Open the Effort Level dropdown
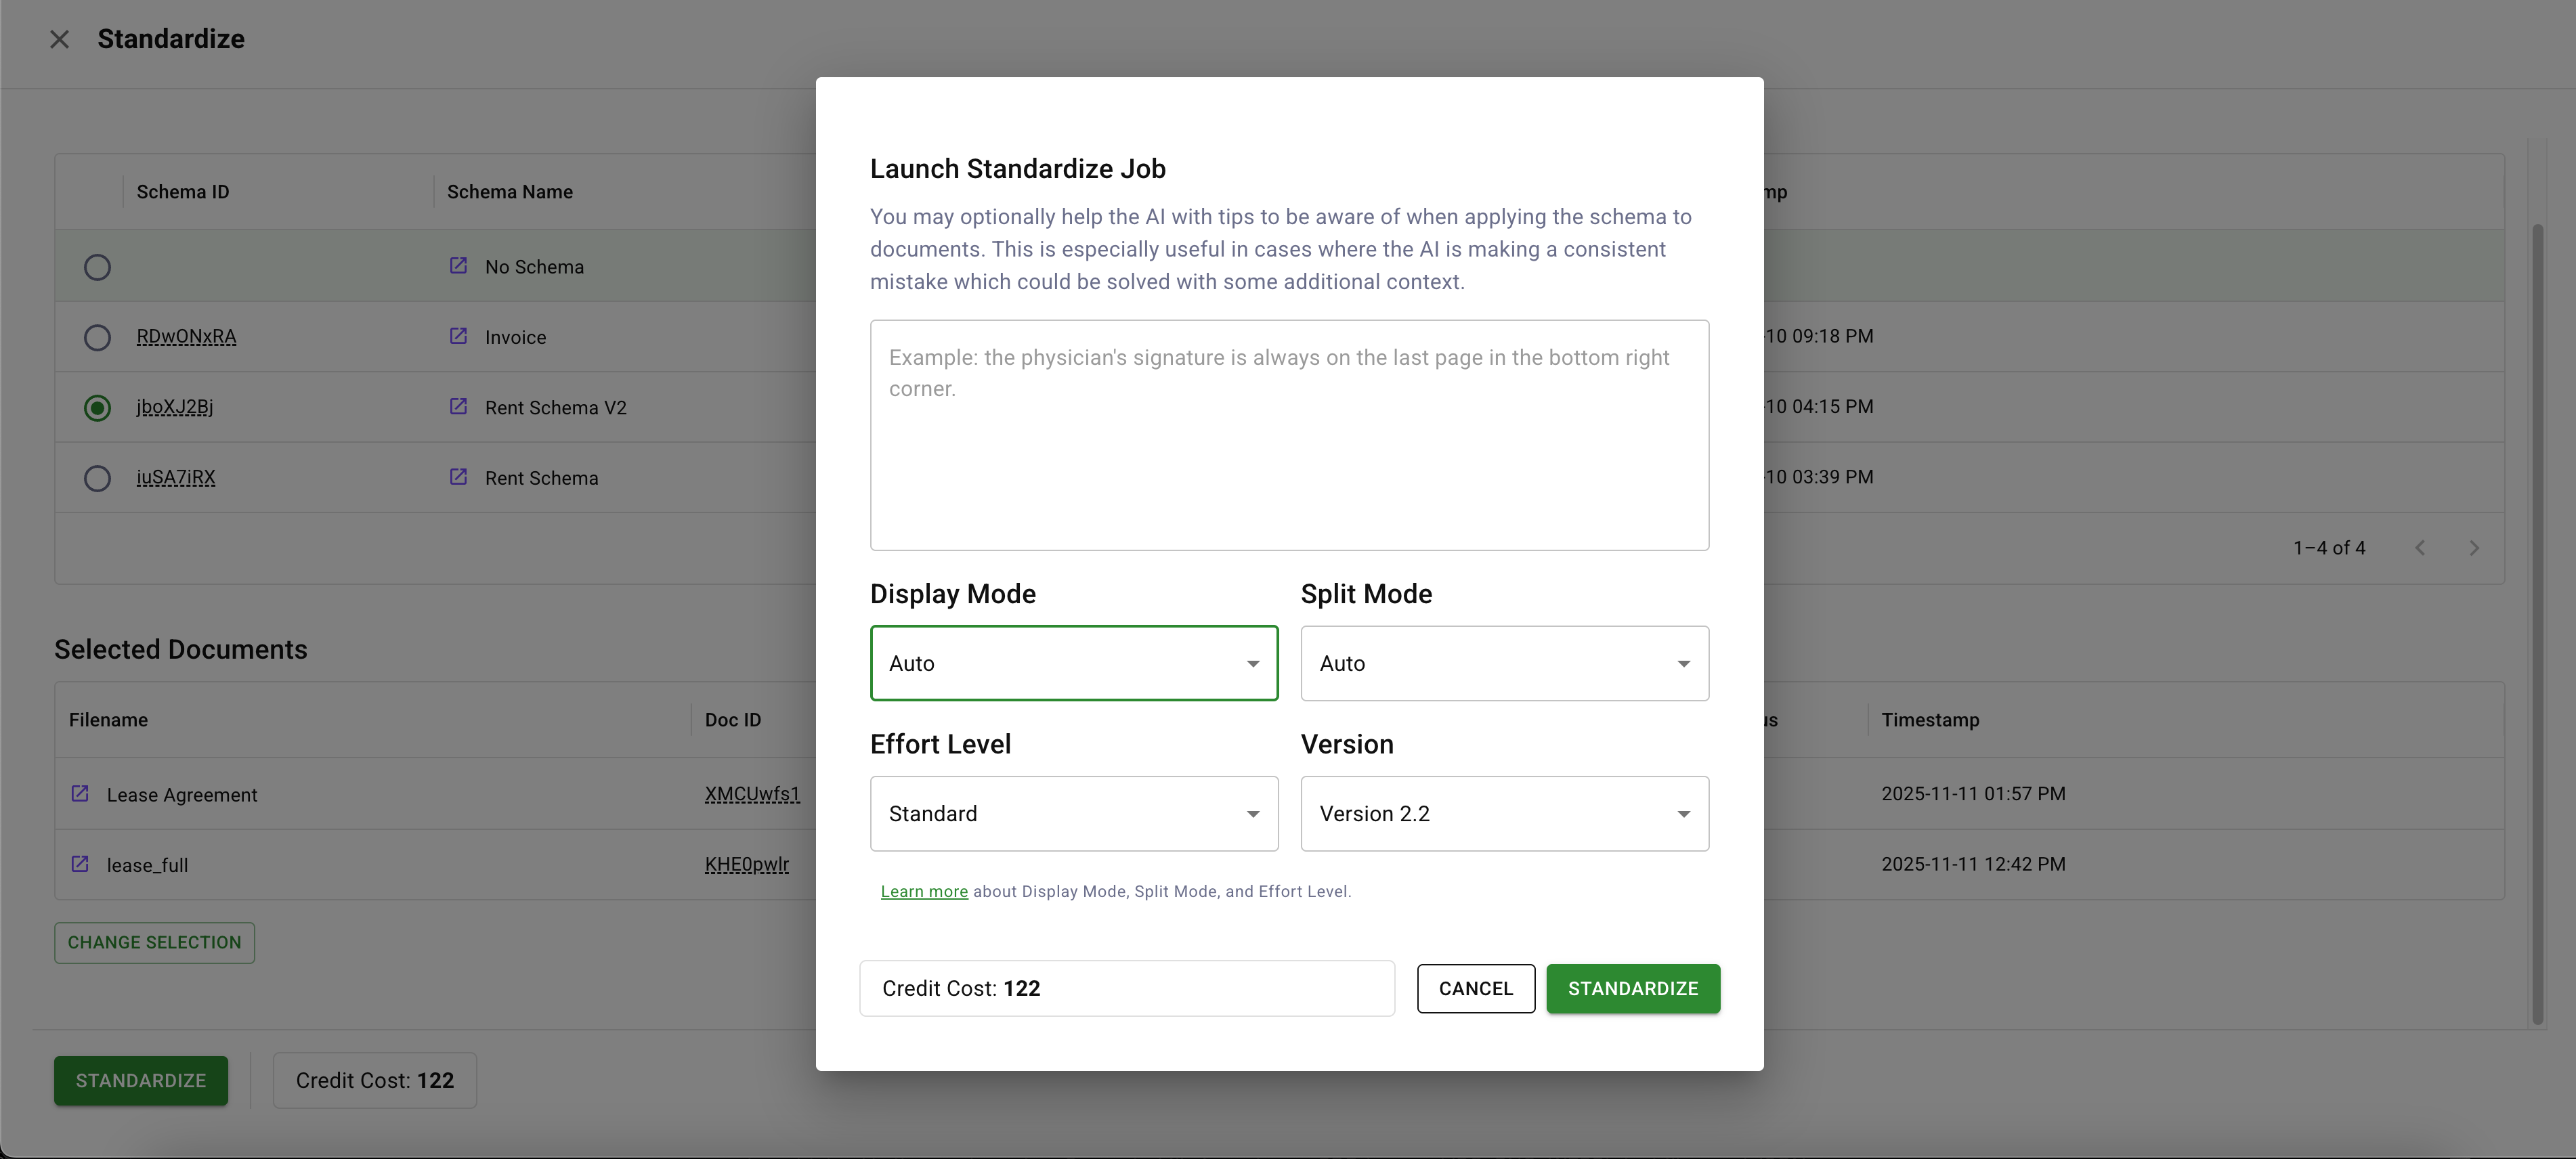Screen dimensions: 2576x1159 click(x=1073, y=814)
